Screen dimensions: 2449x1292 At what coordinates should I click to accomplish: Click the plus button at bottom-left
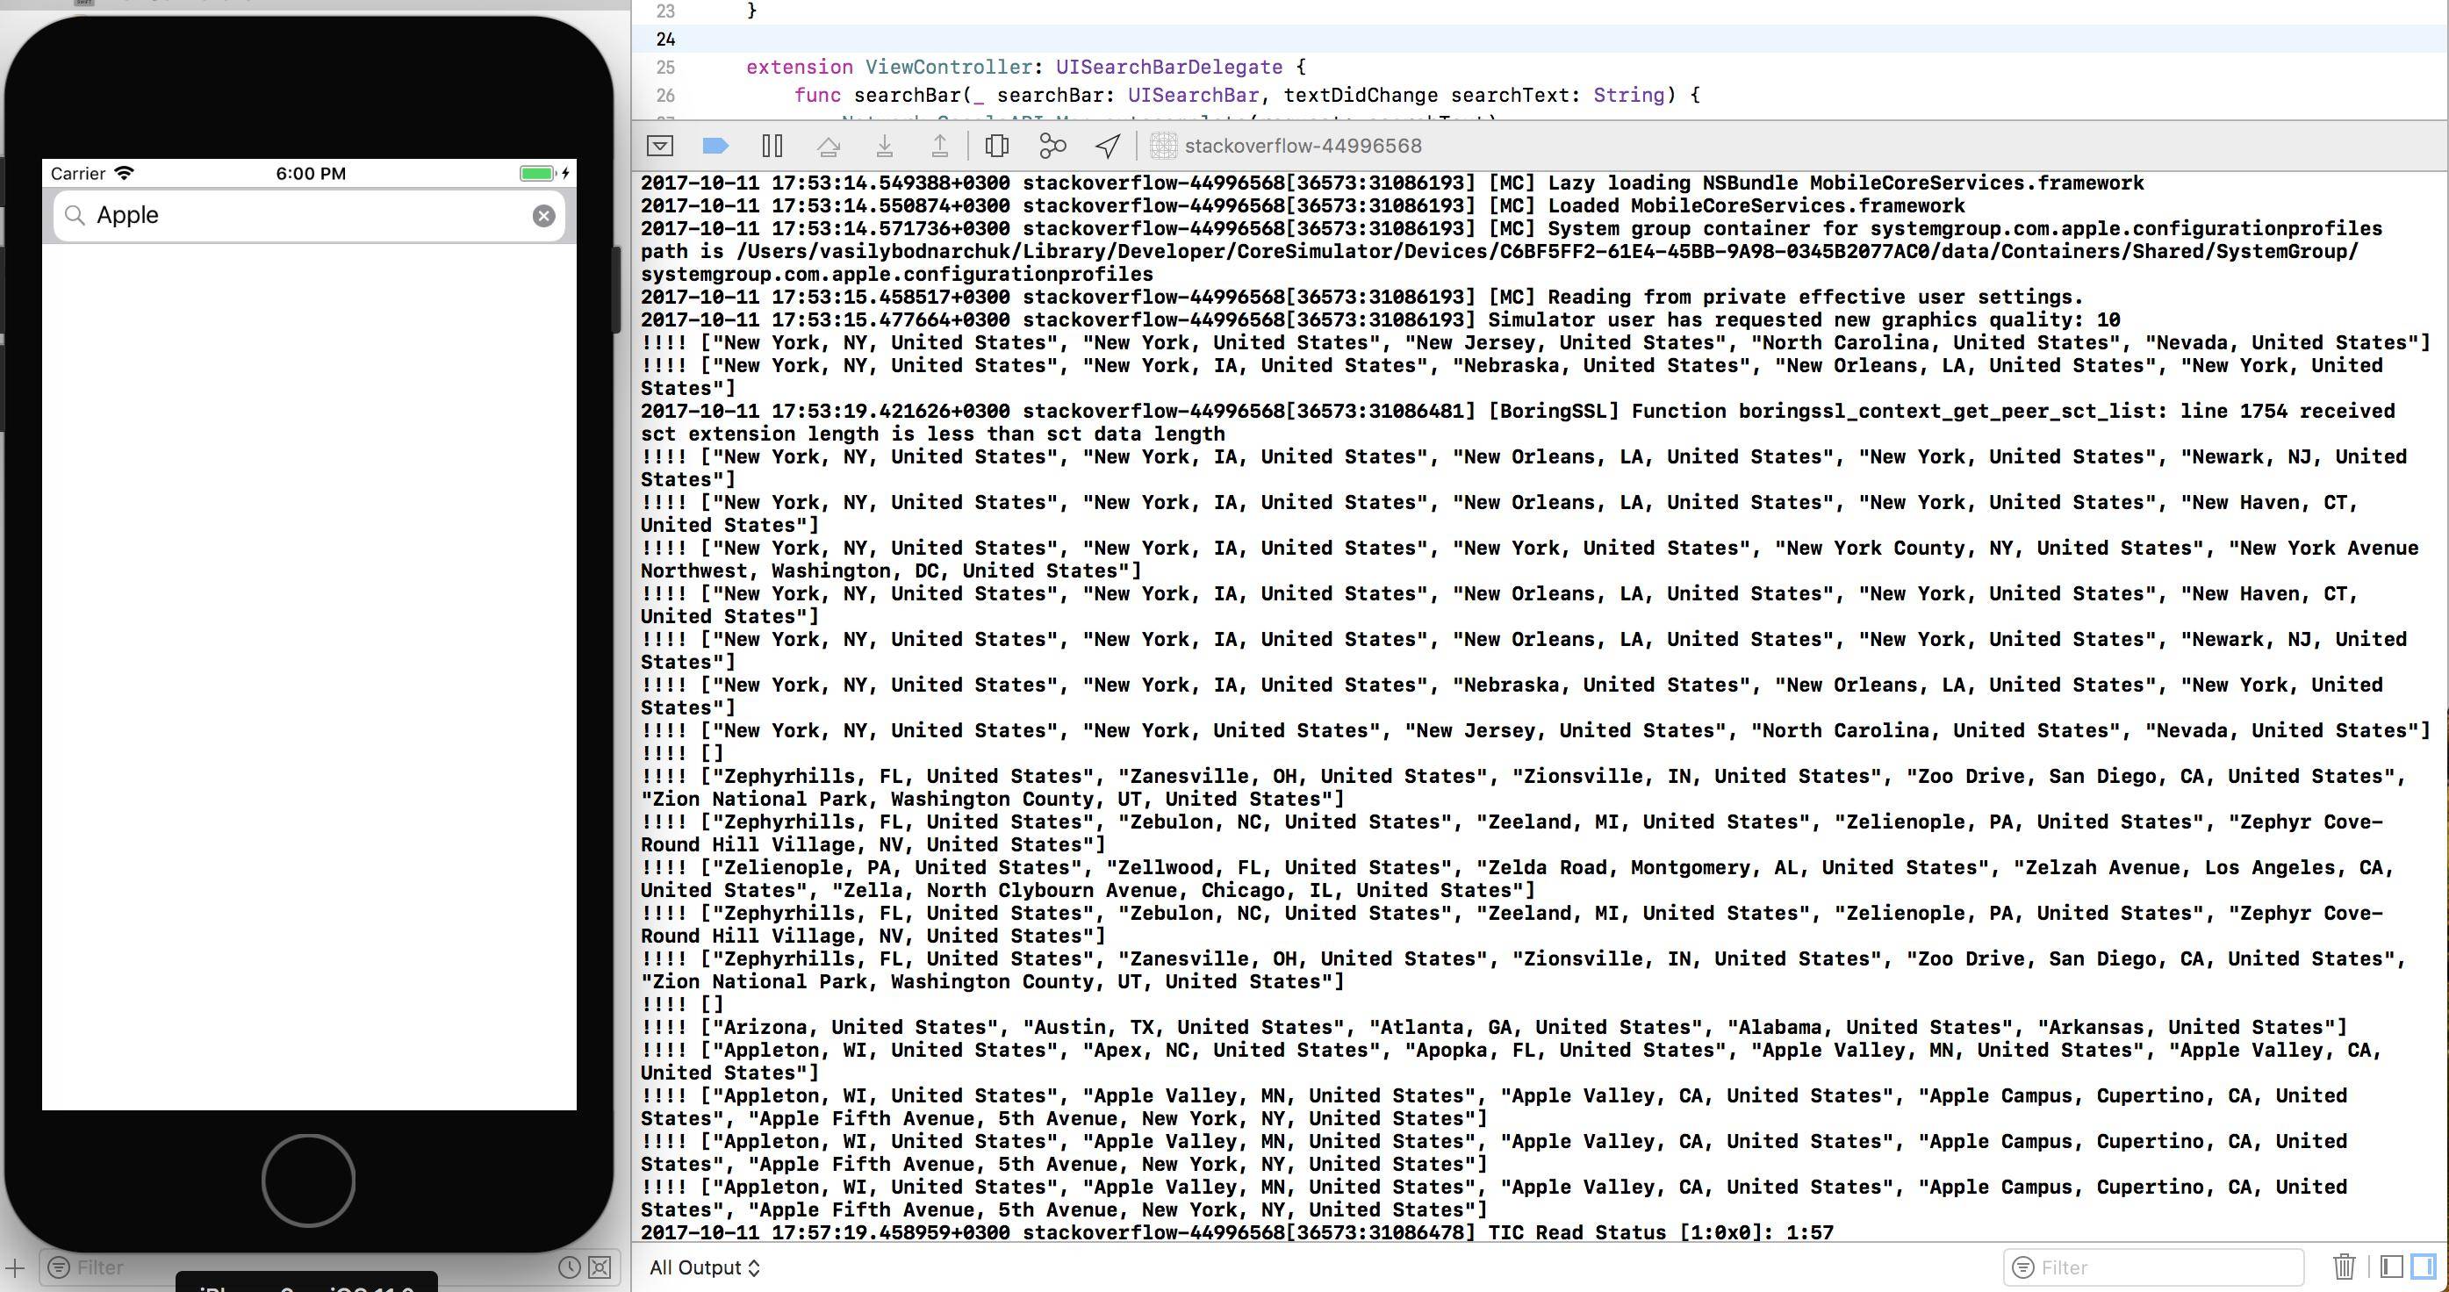15,1267
